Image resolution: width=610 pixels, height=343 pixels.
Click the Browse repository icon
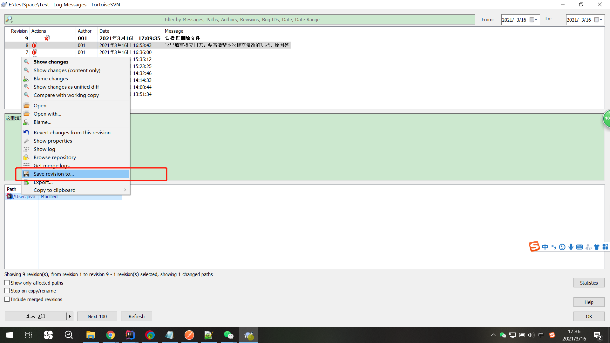[x=26, y=157]
